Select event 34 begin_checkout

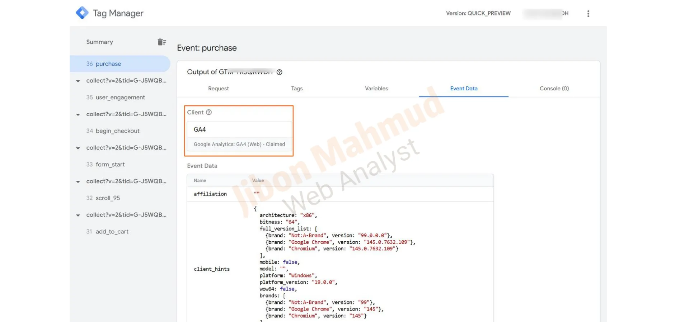pyautogui.click(x=117, y=131)
